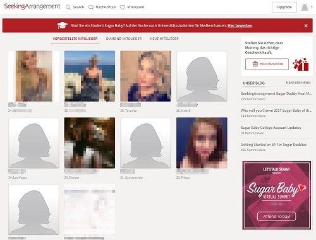
Task: Select Vorgestellte Mitglieder tab
Action: click(75, 39)
